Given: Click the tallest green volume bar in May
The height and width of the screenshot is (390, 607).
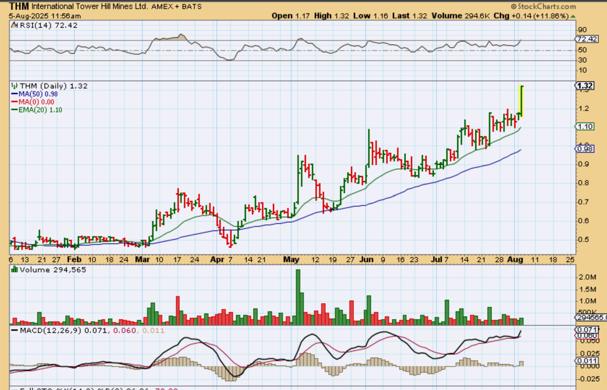Looking at the screenshot, I should 298,297.
